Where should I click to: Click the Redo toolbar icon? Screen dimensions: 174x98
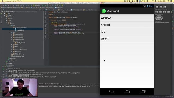(x=11, y=5)
